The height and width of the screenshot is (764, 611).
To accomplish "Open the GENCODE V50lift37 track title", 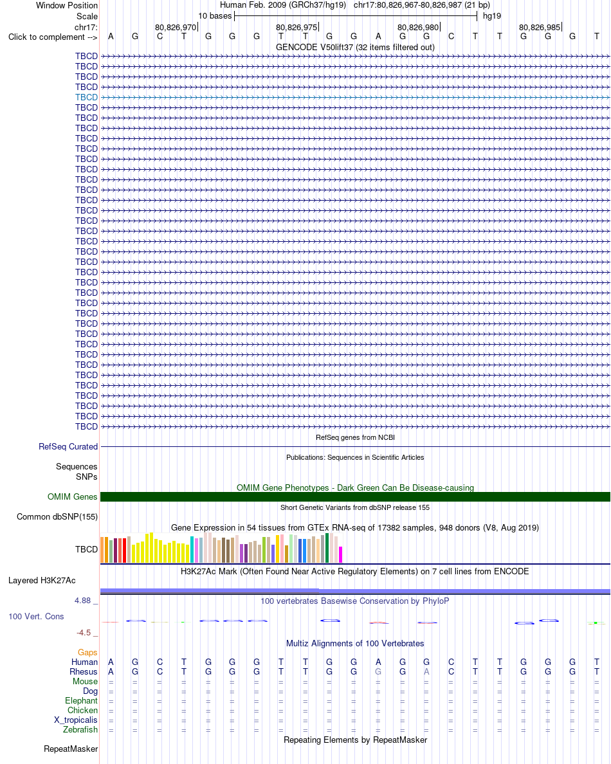I will 355,47.
